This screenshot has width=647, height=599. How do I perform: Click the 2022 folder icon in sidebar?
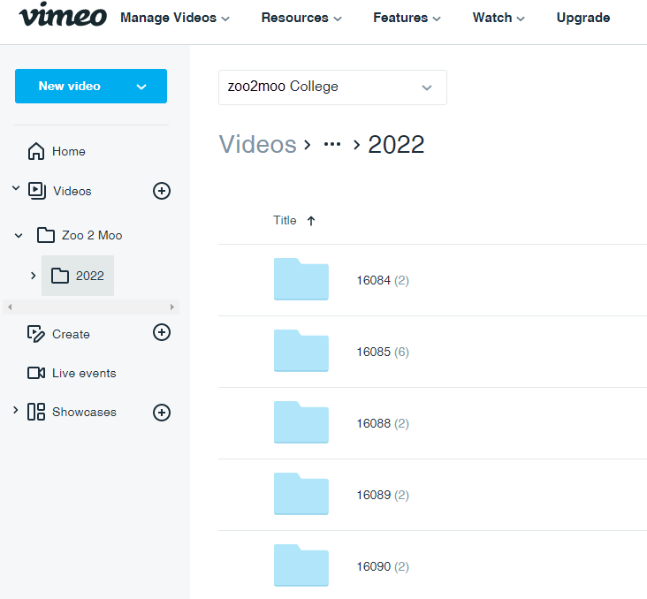pyautogui.click(x=60, y=276)
